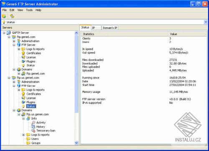Click the folder with green ball toolbar icon

pyautogui.click(x=4, y=16)
